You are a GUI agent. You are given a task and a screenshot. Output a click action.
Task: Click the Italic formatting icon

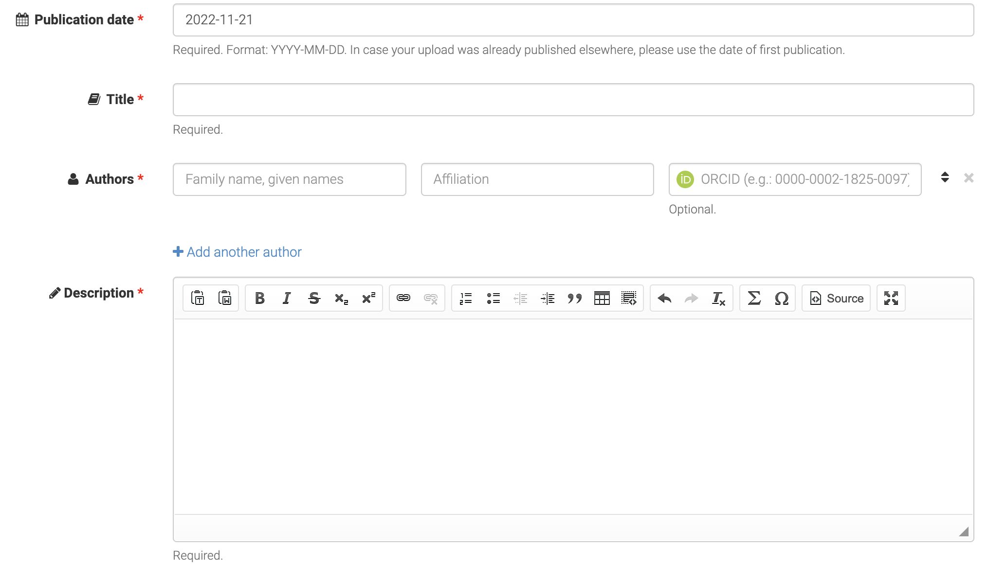(286, 299)
